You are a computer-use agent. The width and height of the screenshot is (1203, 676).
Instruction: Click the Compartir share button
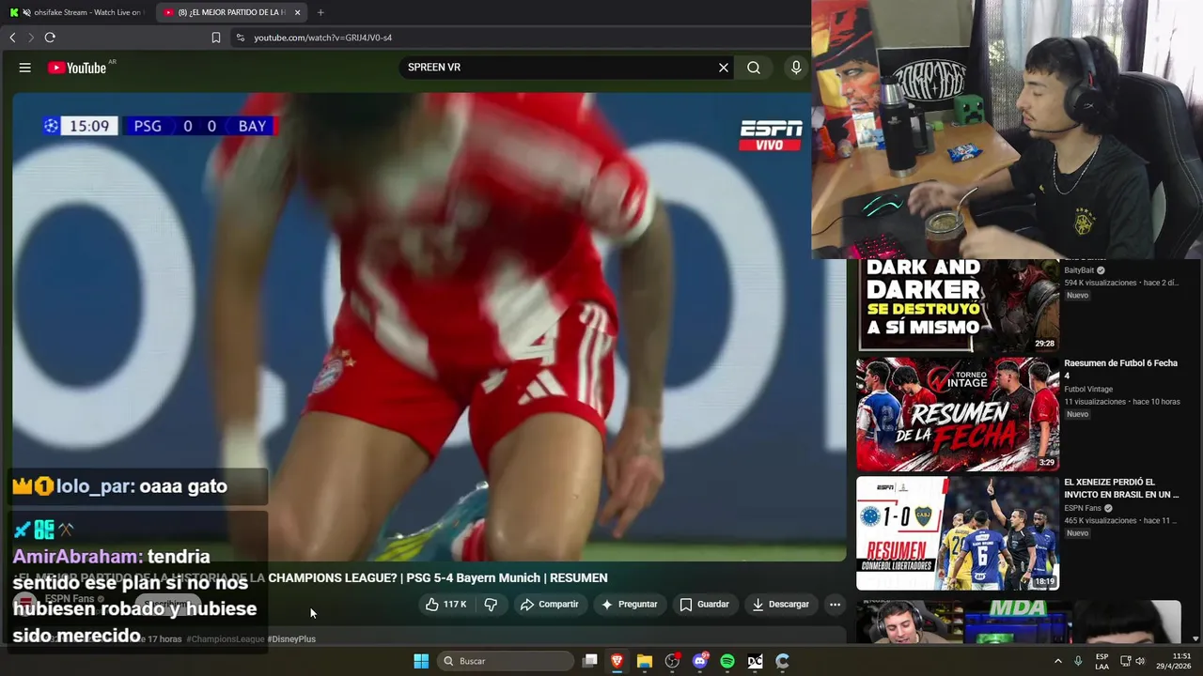[550, 605]
